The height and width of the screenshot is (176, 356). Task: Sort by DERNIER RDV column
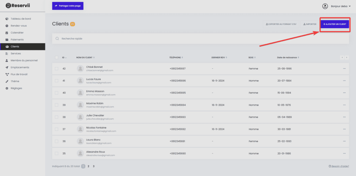[219, 58]
